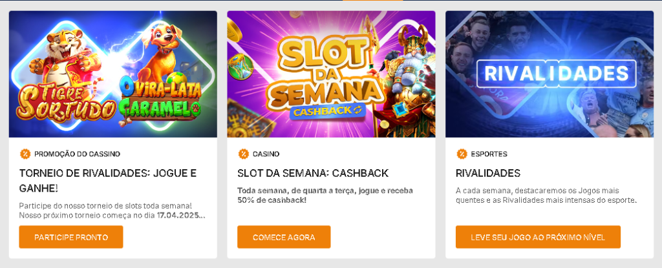Click the 50% de cashback description text
The height and width of the screenshot is (268, 662).
click(x=325, y=195)
